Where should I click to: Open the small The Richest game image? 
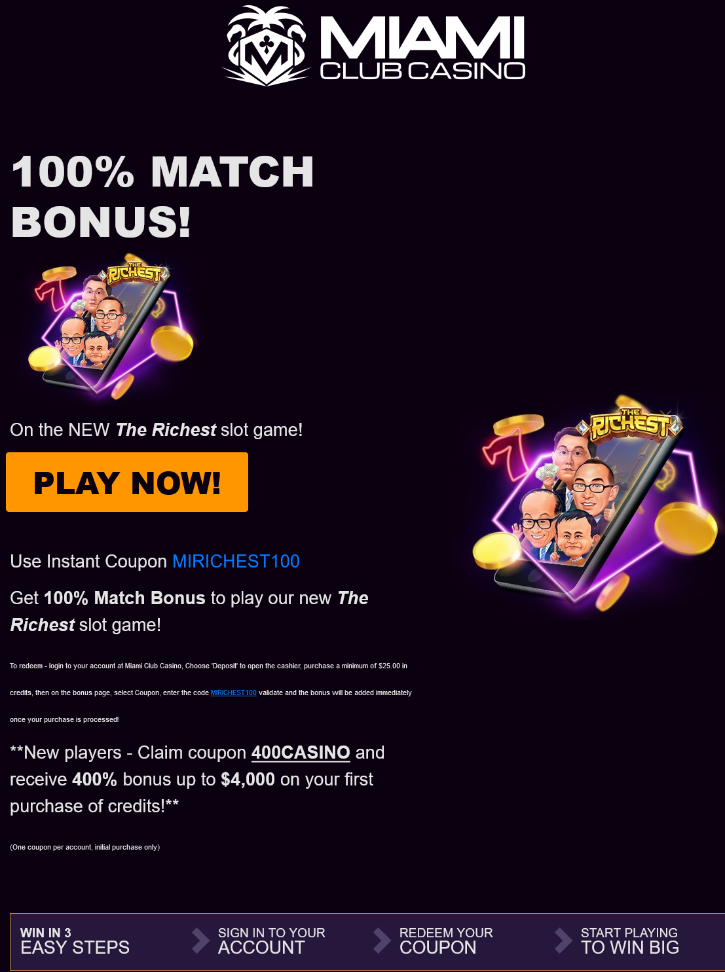110,326
